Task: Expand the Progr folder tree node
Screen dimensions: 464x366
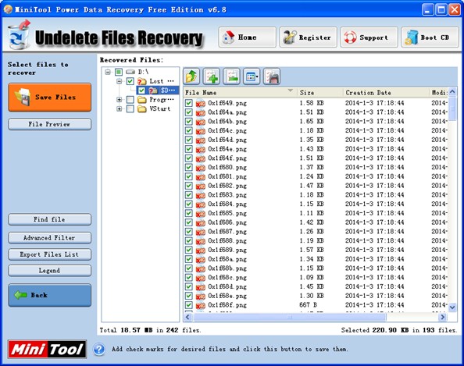Action: click(120, 100)
